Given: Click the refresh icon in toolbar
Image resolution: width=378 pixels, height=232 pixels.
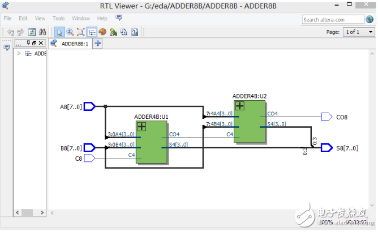Looking at the screenshot, I should coord(32,32).
